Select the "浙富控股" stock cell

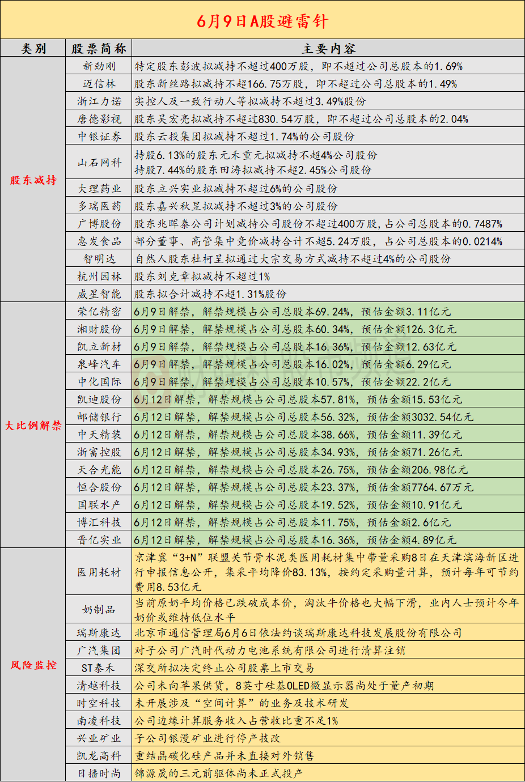(x=99, y=452)
